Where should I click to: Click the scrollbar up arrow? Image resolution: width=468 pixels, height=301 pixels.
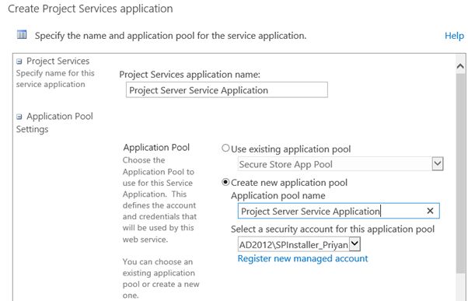click(x=460, y=66)
